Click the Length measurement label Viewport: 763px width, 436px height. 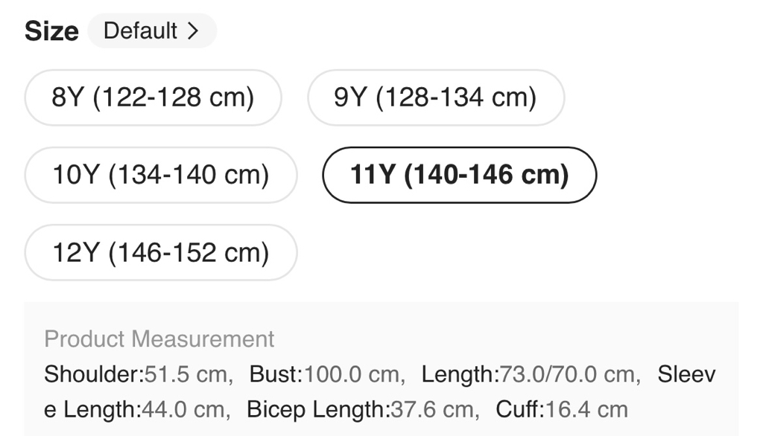(x=458, y=374)
